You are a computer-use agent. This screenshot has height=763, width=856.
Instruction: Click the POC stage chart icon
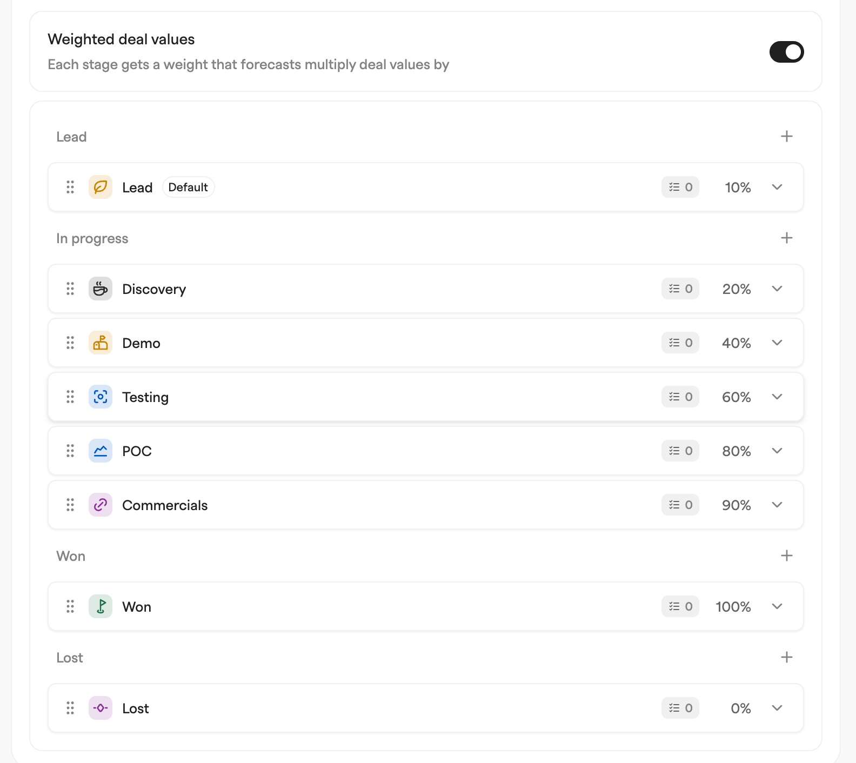101,451
